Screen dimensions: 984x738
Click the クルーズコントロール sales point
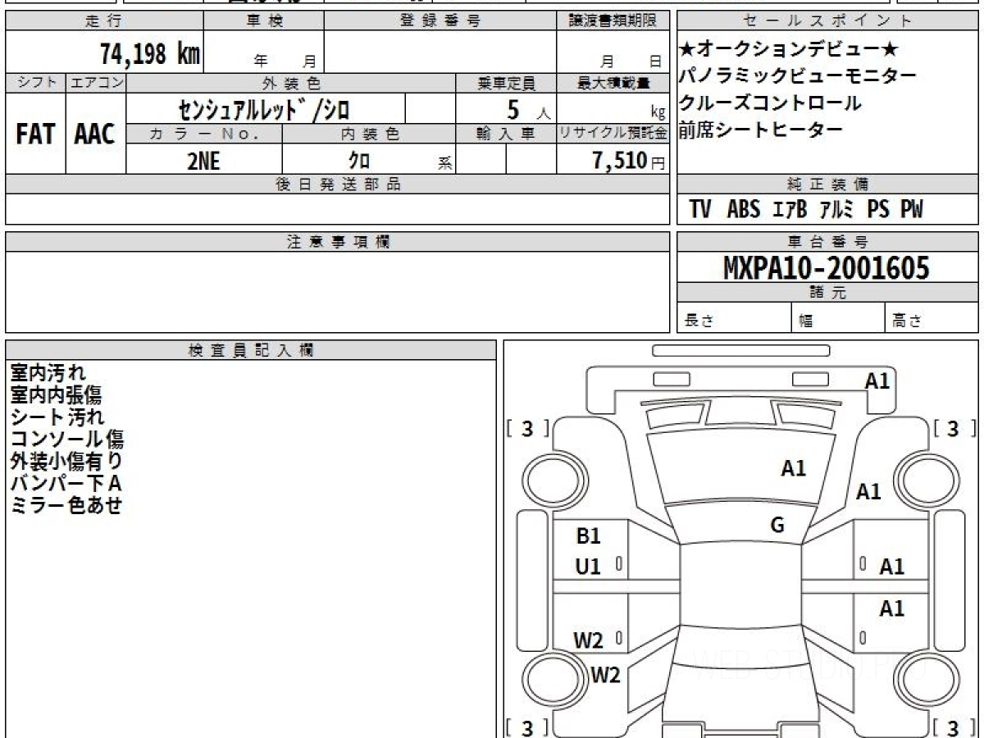tap(771, 103)
